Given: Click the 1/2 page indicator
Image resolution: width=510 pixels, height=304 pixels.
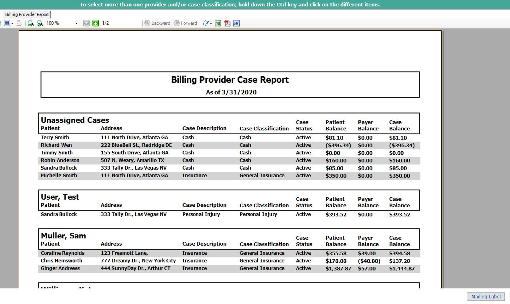Looking at the screenshot, I should click(106, 23).
